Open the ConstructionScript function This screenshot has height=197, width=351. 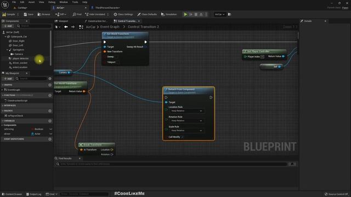[x=18, y=101]
